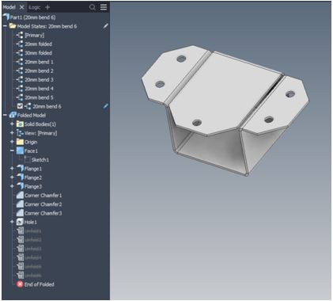Select the Flange2 feature icon
This screenshot has height=301, width=333.
coord(20,177)
